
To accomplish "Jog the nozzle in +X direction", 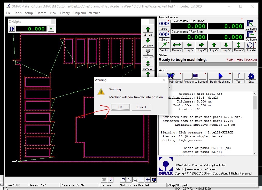I will coord(202,47).
